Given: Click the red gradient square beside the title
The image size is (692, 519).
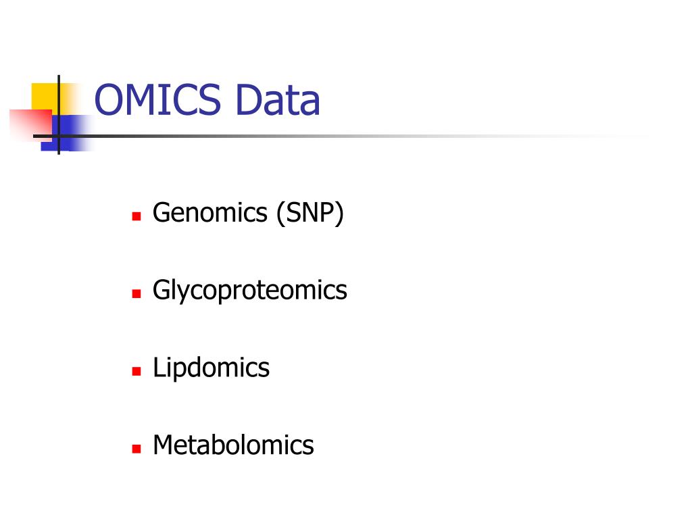Looking at the screenshot, I should point(31,125).
